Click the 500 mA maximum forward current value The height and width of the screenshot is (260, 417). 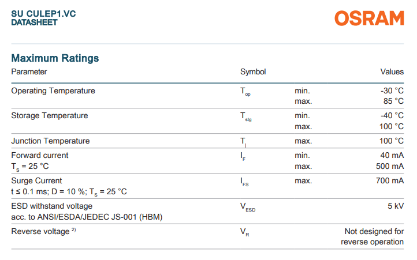coord(390,166)
